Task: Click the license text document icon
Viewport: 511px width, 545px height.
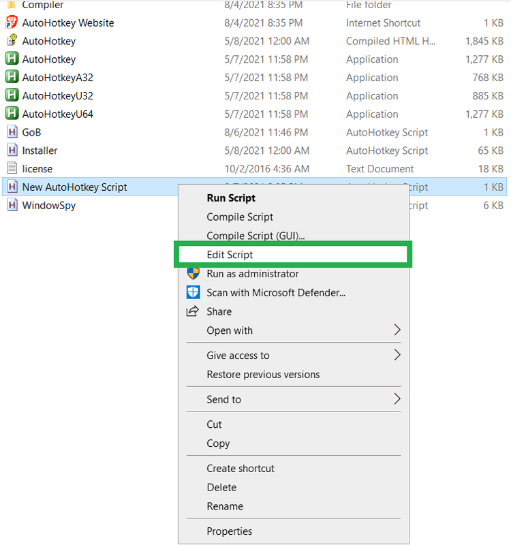Action: click(x=12, y=168)
